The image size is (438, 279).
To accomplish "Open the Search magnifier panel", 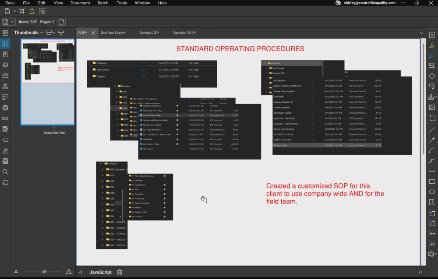I will click(5, 172).
